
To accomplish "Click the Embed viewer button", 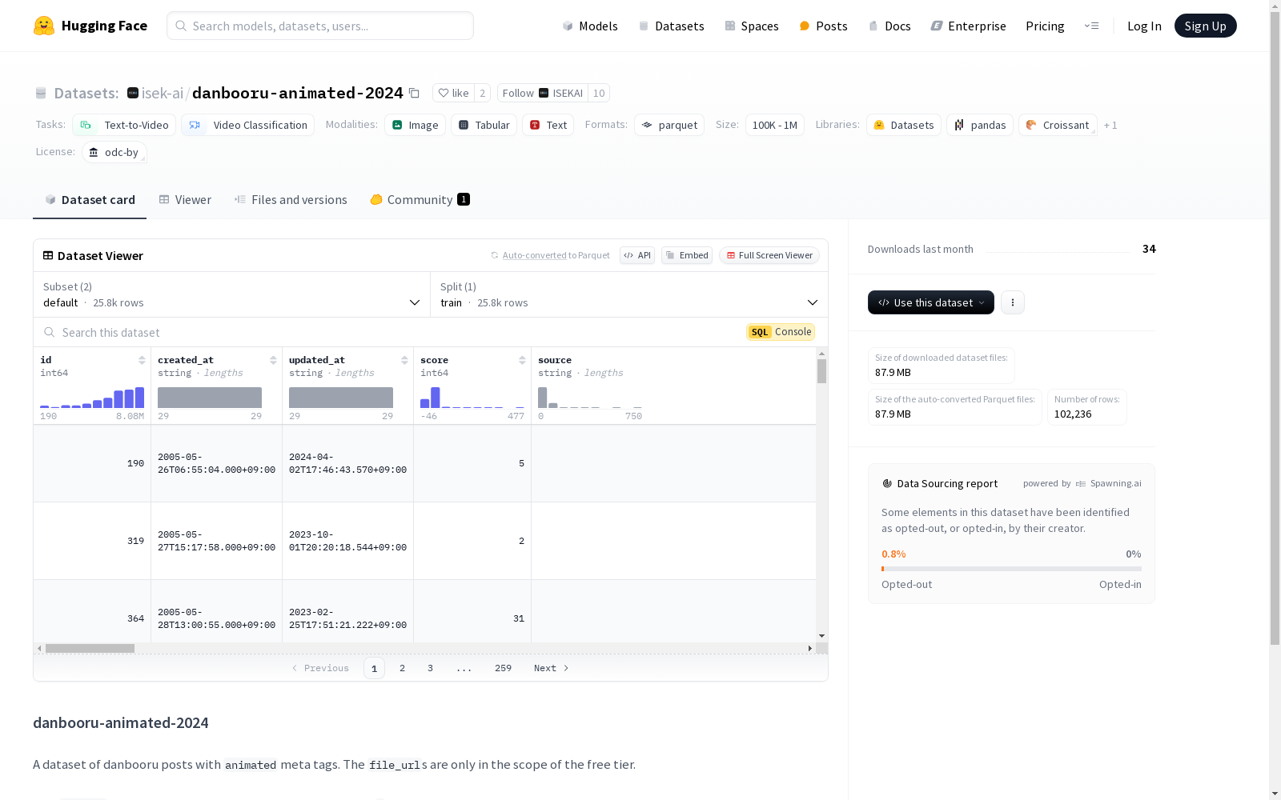I will (x=687, y=255).
